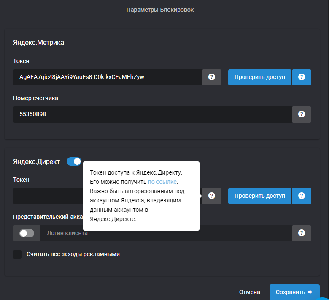Open help for 'Номер счетчика' field
Viewport: 329px width, 300px height.
302,115
